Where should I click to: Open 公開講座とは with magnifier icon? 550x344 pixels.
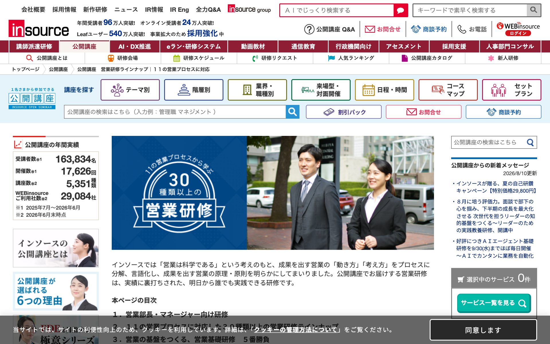(47, 58)
